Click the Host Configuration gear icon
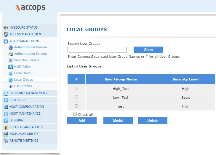216x155 pixels. 6,107
